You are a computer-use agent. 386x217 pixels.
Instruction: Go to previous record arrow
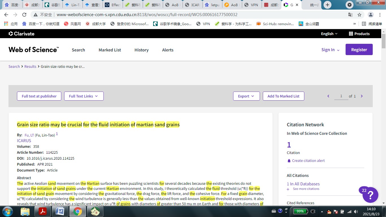click(328, 96)
